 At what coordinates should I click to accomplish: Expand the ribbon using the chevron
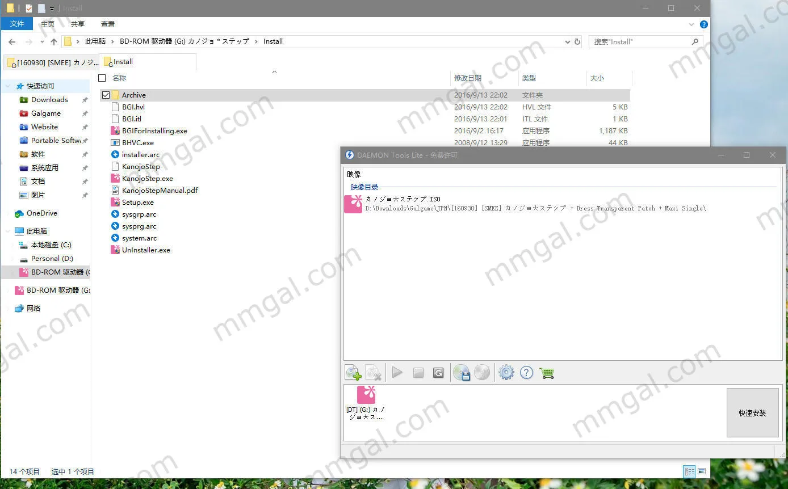coord(691,24)
